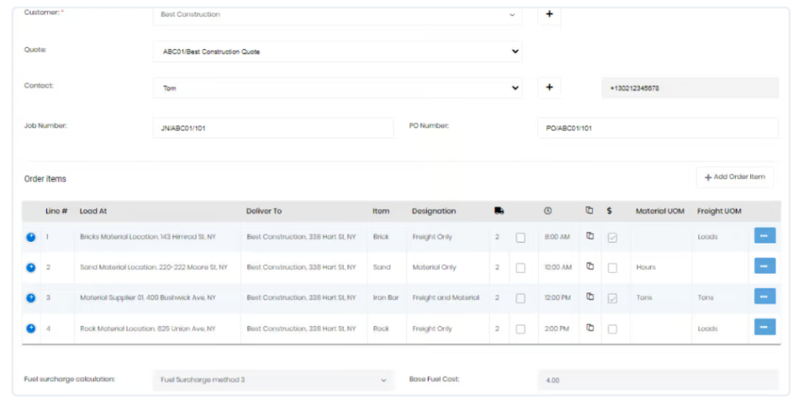Click copy icon in the Brick row
Screen dimensions: 801x403
pyautogui.click(x=591, y=236)
